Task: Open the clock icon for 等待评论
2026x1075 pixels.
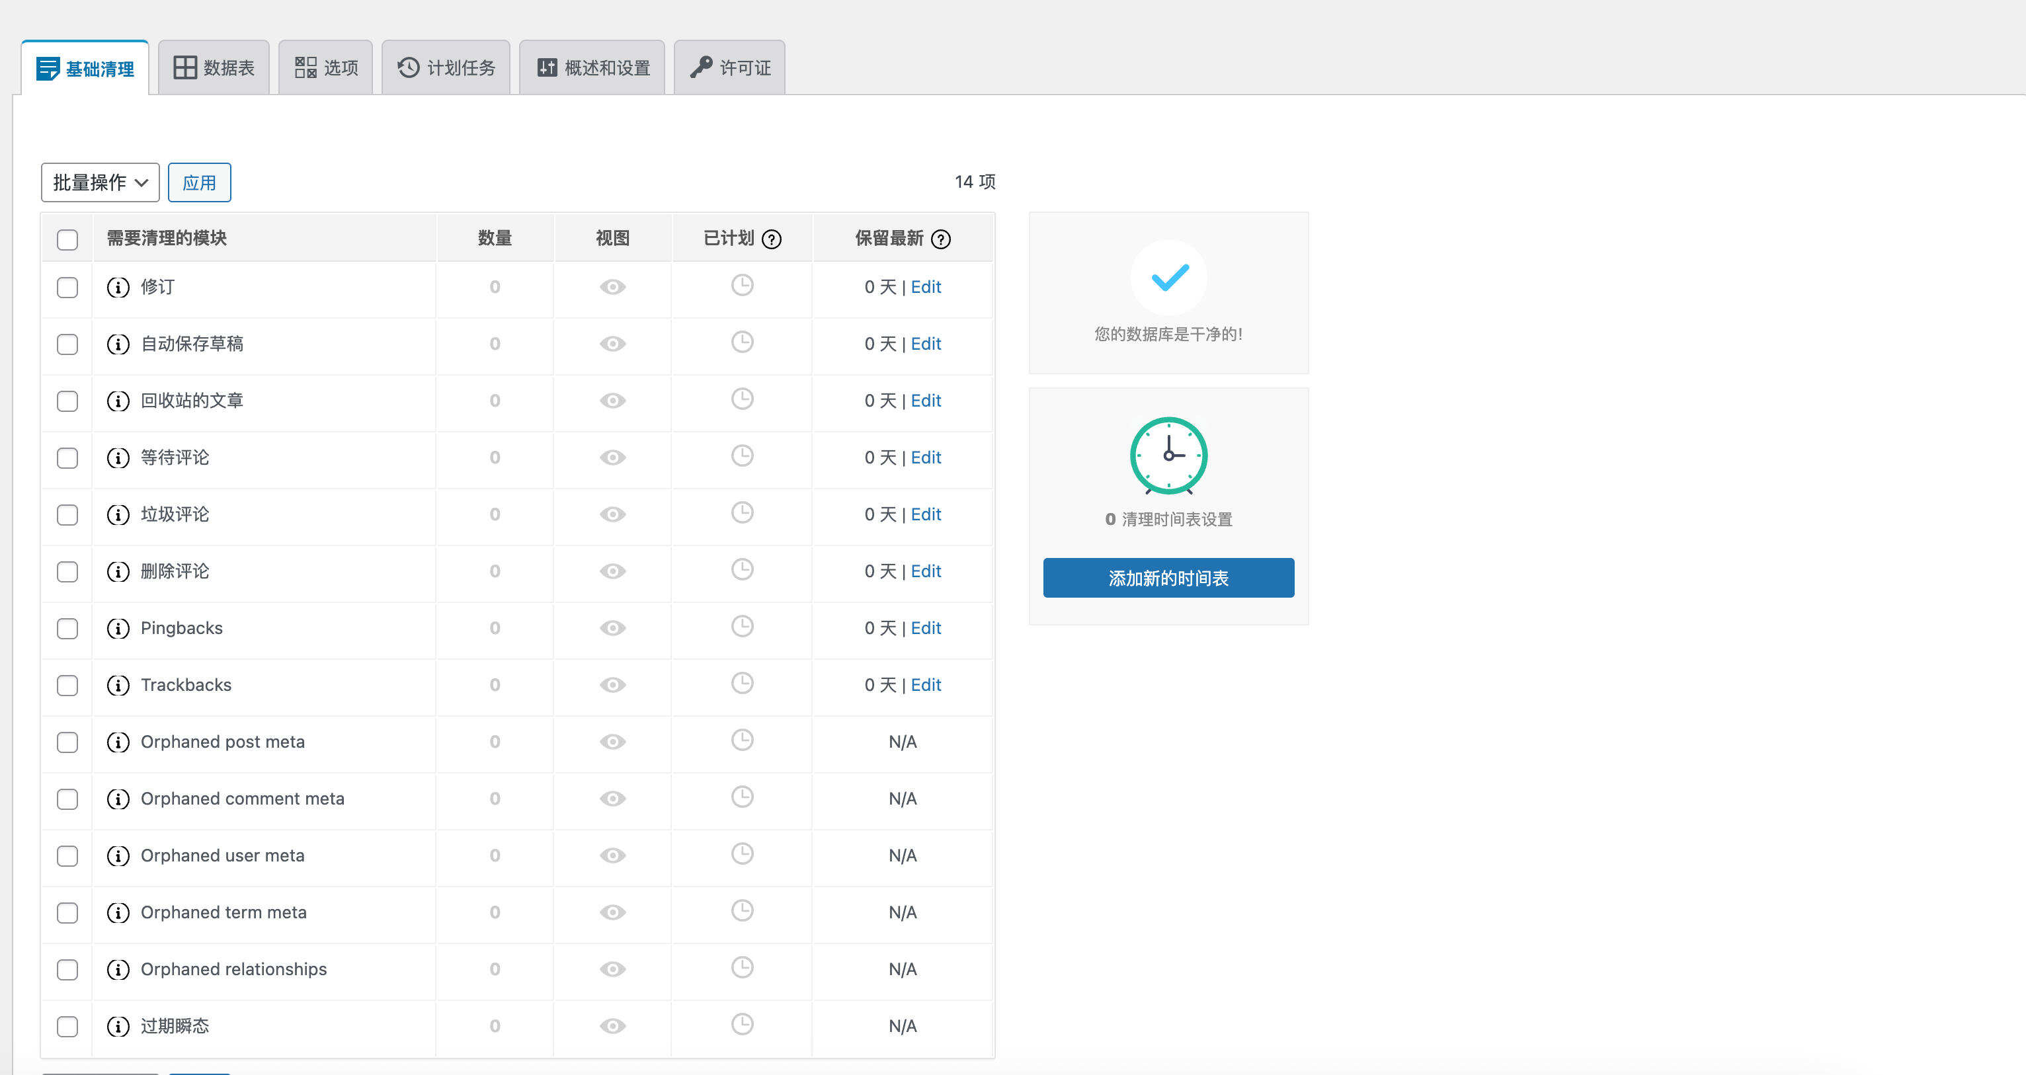Action: click(x=742, y=456)
